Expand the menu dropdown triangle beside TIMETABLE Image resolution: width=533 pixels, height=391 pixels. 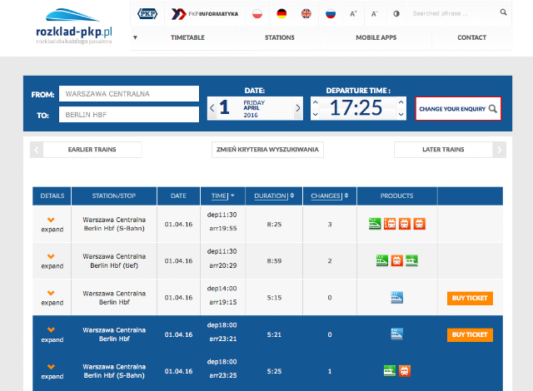[135, 37]
